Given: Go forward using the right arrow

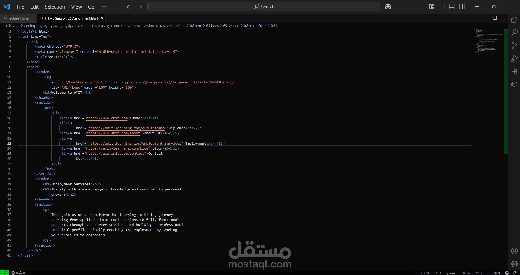Looking at the screenshot, I should click(139, 7).
